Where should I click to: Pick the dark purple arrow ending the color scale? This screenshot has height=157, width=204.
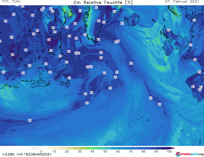tap(172, 148)
